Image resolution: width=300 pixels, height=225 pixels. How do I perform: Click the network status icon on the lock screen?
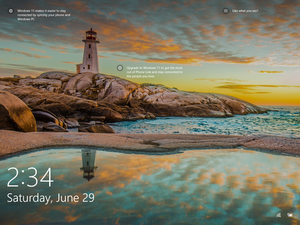(278, 215)
